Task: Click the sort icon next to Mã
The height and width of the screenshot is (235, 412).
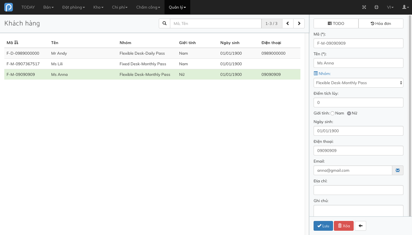Action: coord(16,42)
